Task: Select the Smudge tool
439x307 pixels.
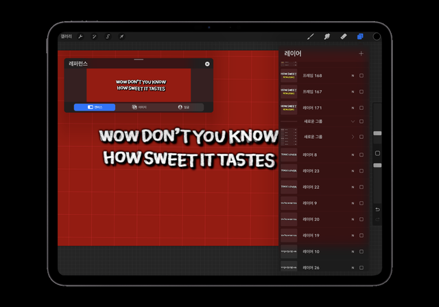Action: click(327, 36)
